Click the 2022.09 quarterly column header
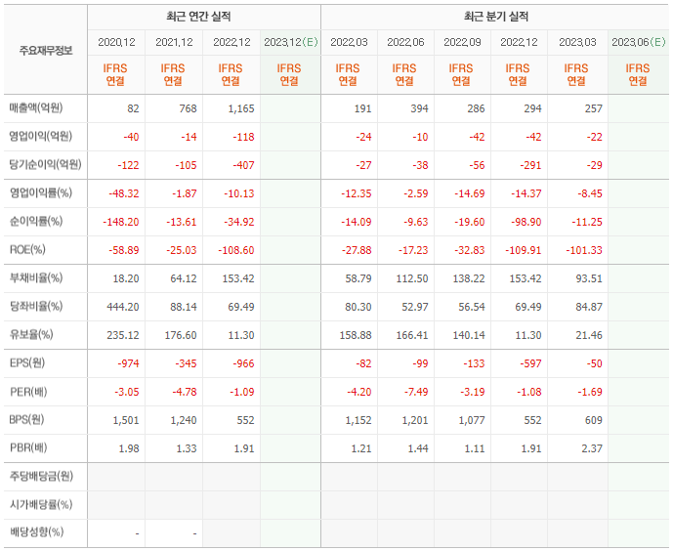The width and height of the screenshot is (673, 551). coord(462,42)
